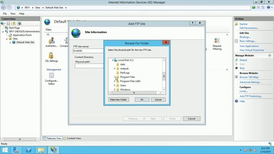Click IIS Manager taskbar icon
The image size is (274, 154).
pyautogui.click(x=54, y=150)
